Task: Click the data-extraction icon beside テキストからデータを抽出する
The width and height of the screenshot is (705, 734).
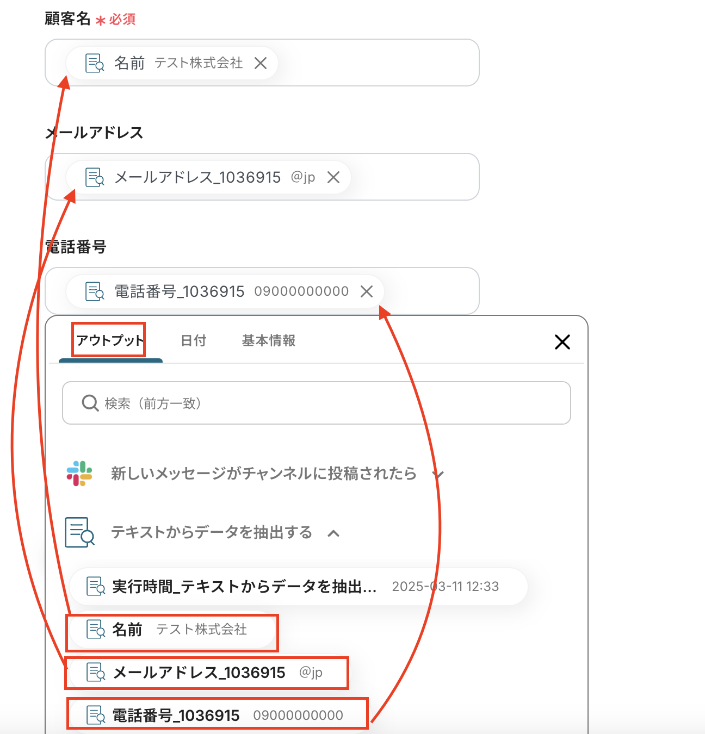Action: [x=79, y=532]
